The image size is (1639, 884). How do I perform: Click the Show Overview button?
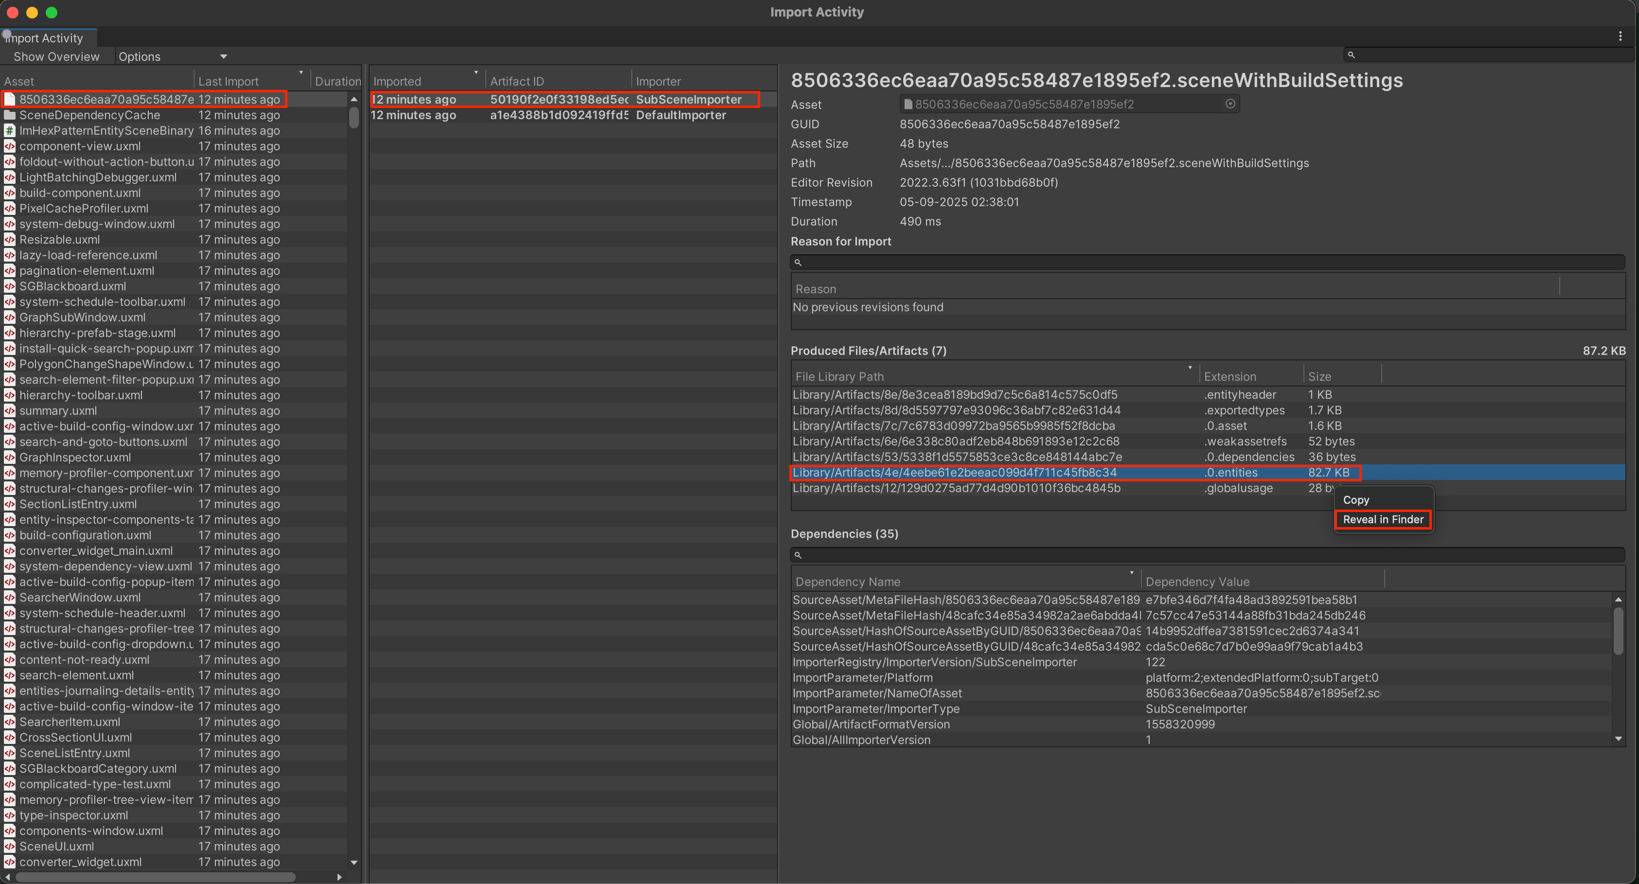pos(56,56)
